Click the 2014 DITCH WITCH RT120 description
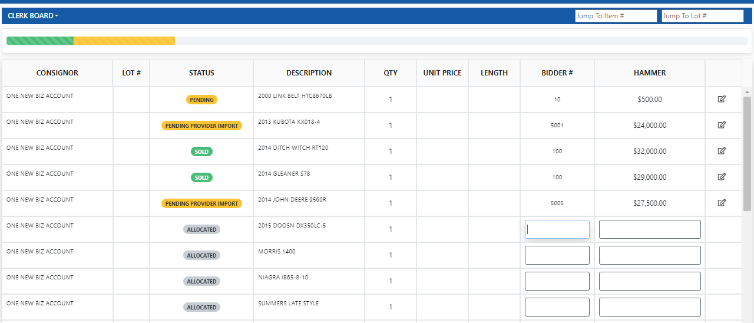The height and width of the screenshot is (323, 754). (293, 147)
